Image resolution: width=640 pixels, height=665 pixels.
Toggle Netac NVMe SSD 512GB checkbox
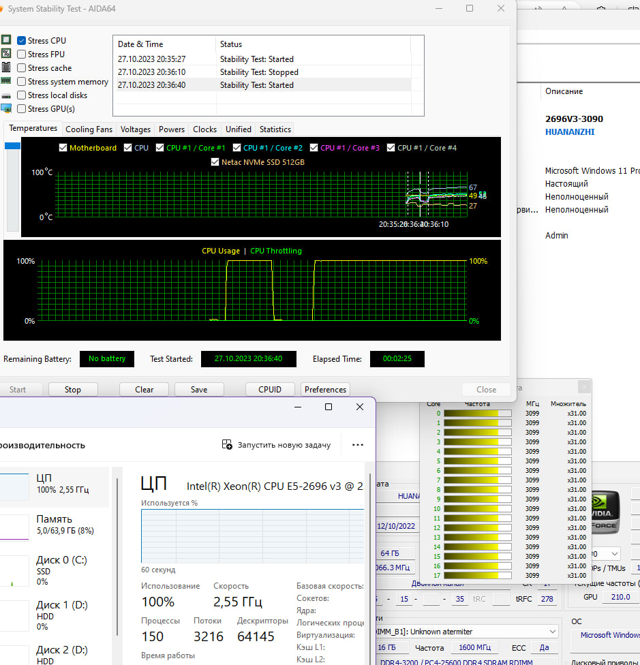[215, 162]
